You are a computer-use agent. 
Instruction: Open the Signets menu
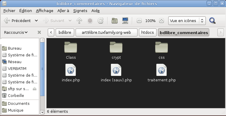pos(80,11)
